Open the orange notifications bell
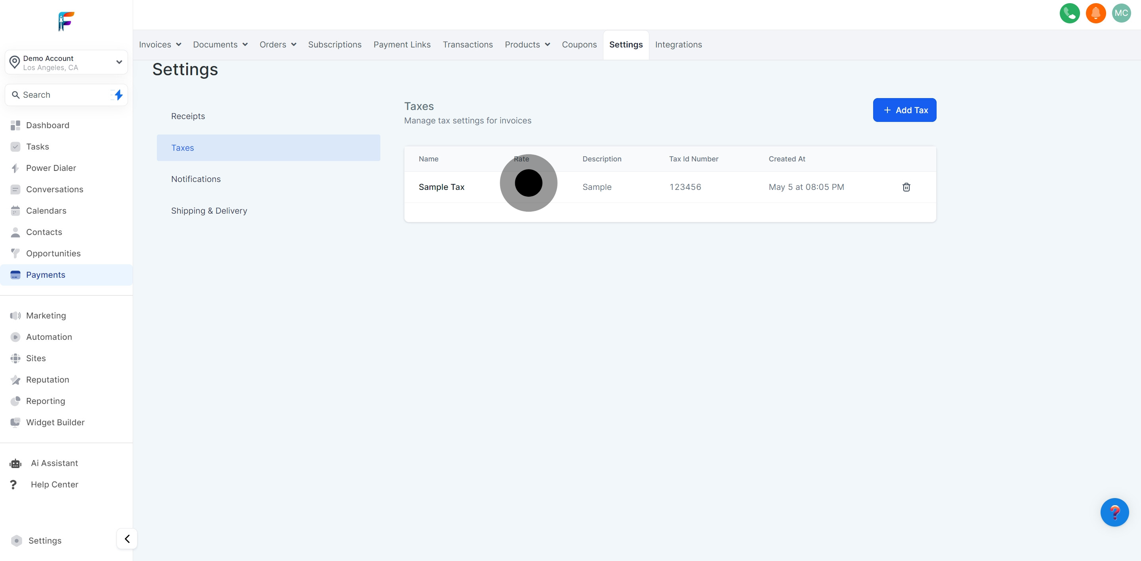Screen dimensions: 1141x561 pyautogui.click(x=1095, y=13)
